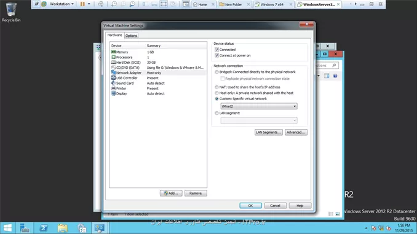
Task: Click the search box in background window
Action: tap(327, 65)
